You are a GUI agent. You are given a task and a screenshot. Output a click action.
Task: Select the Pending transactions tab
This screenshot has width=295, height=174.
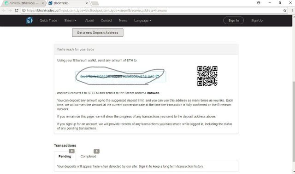click(65, 157)
